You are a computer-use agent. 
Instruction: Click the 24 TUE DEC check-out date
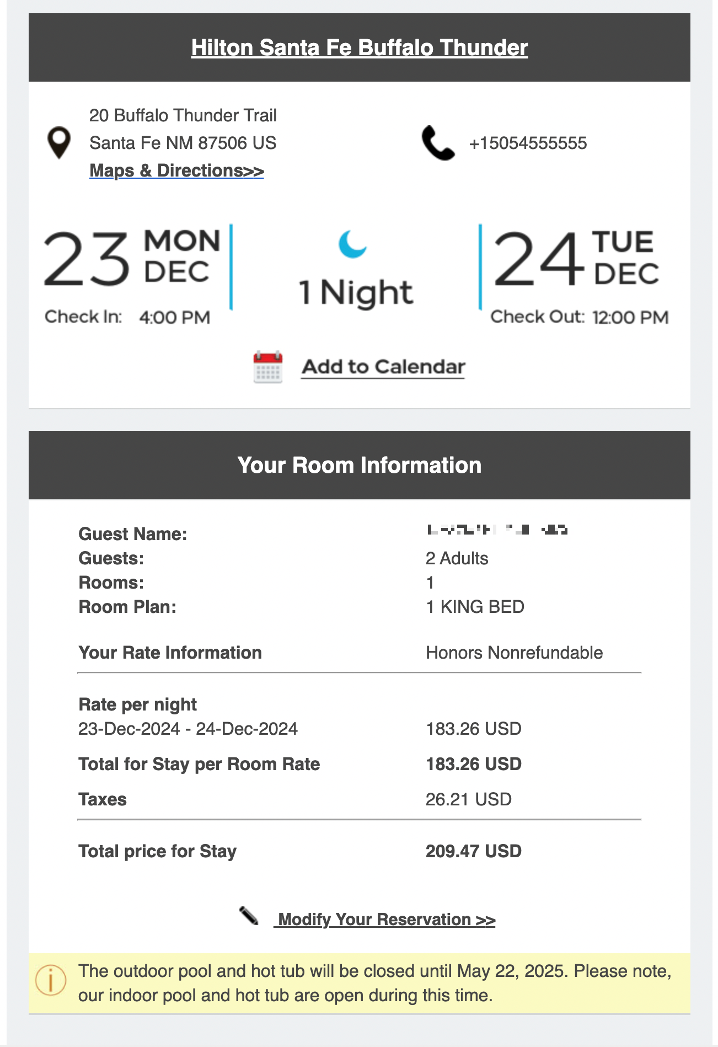click(x=576, y=258)
